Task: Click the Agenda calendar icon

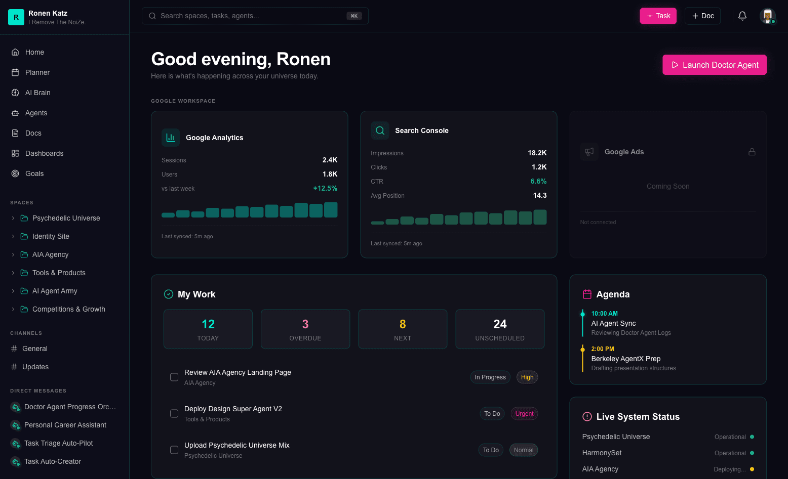Action: [x=587, y=294]
